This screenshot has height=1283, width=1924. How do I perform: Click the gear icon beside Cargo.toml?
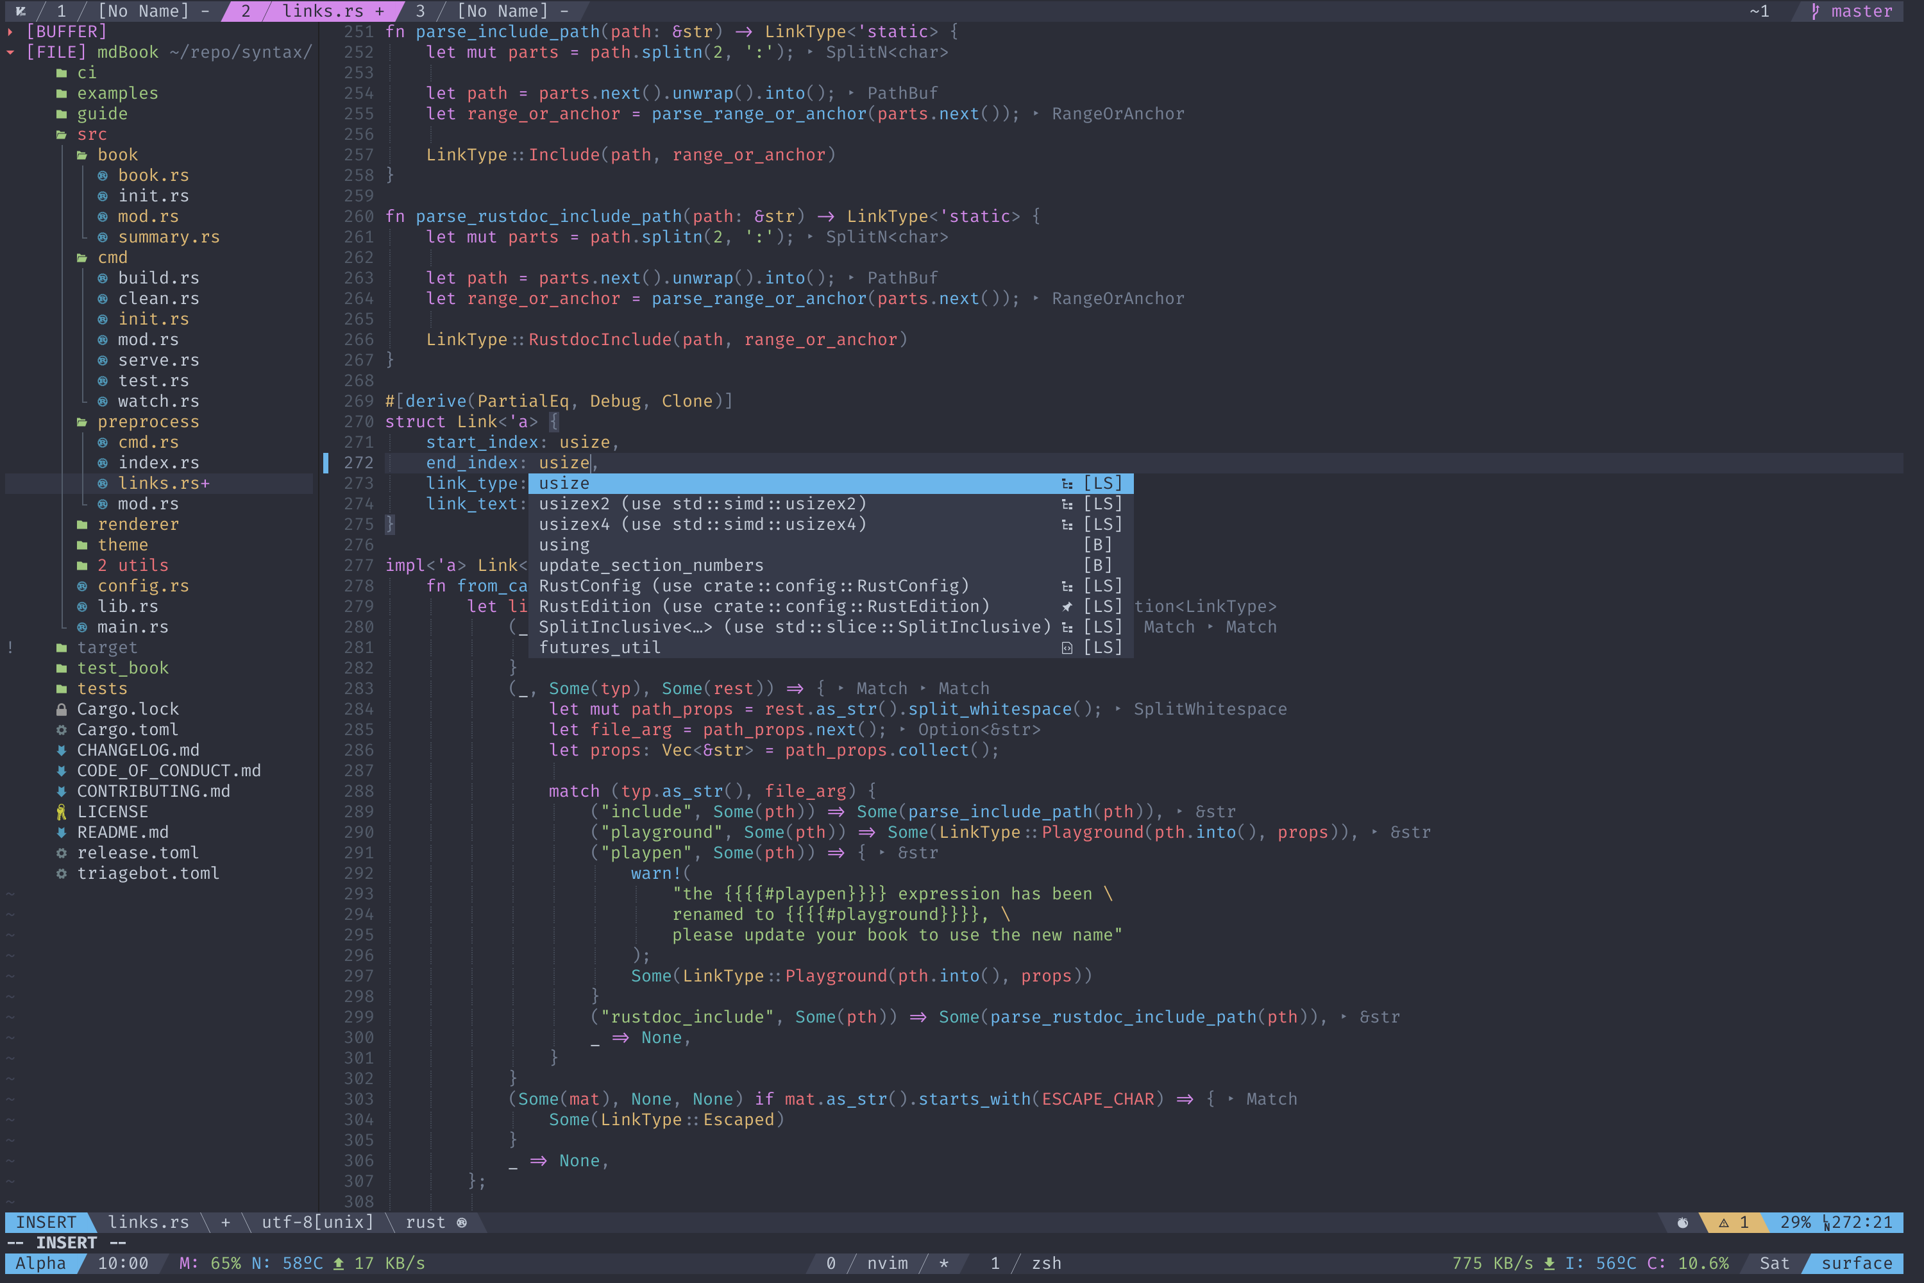(62, 730)
